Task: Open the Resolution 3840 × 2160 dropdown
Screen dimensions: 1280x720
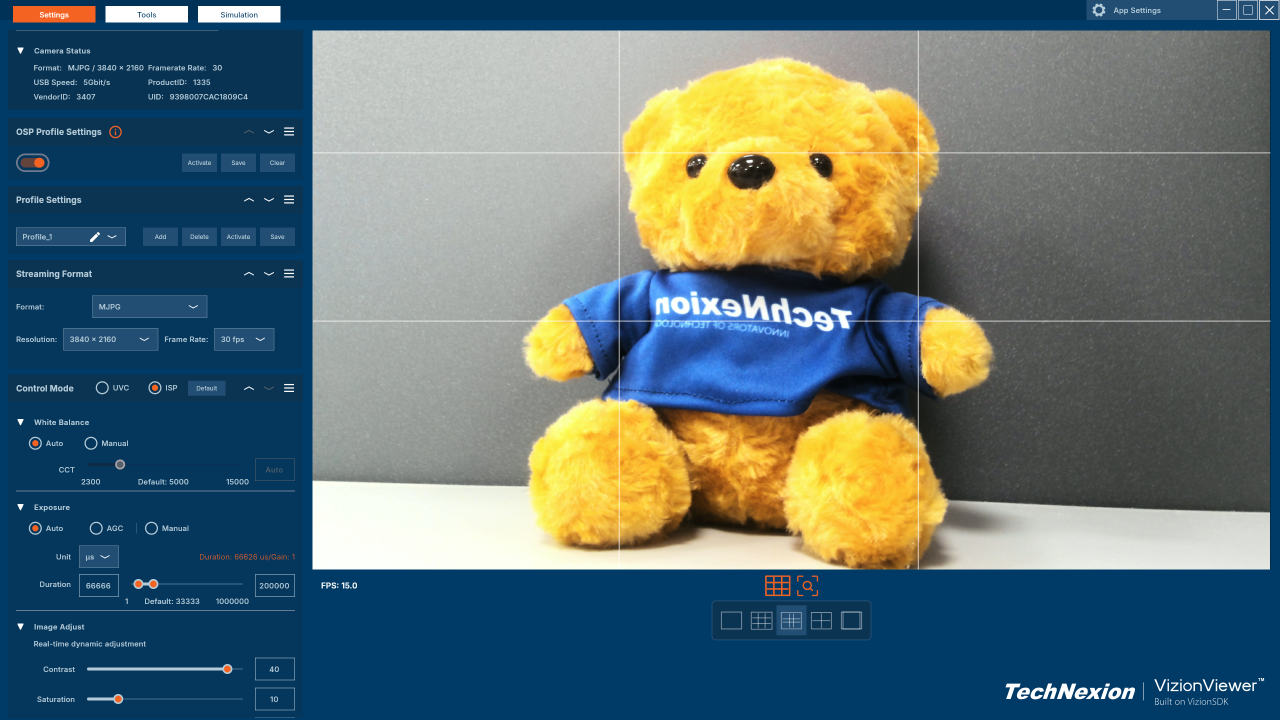Action: 110,339
